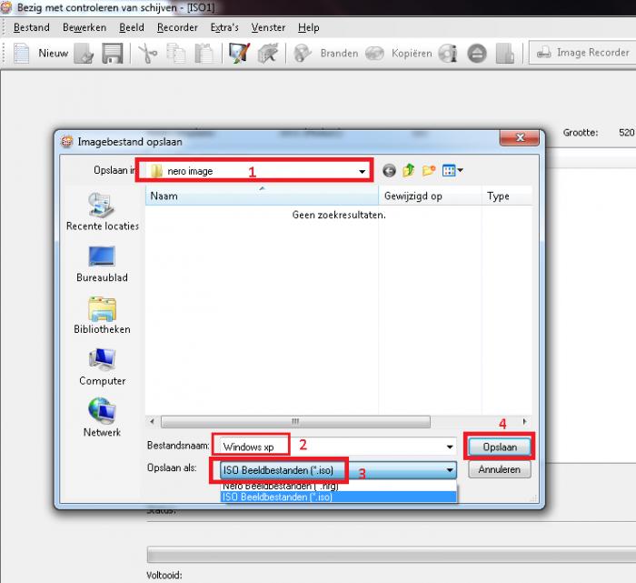636x583 pixels.
Task: Close the Imagebestand opslaan dialog
Action: [520, 137]
